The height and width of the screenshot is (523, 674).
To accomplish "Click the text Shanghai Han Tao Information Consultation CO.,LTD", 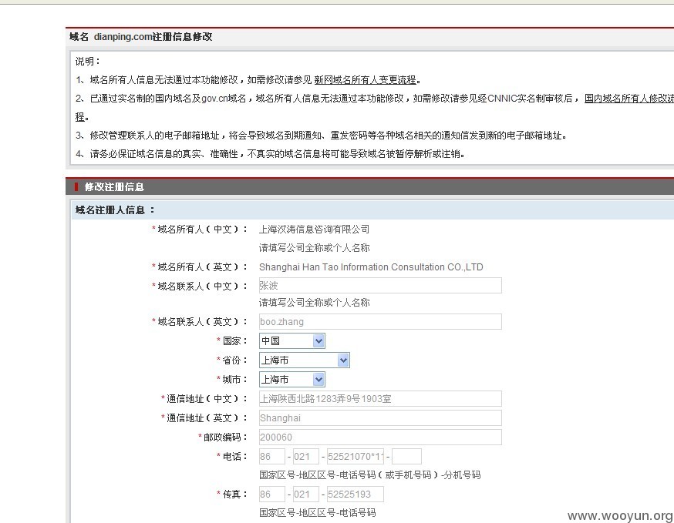I will point(371,267).
